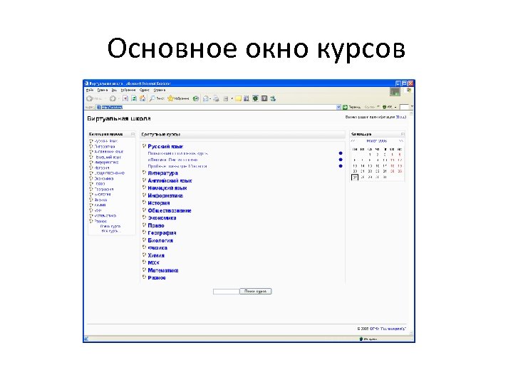
Task: Open the Правка menu
Action: [103, 90]
